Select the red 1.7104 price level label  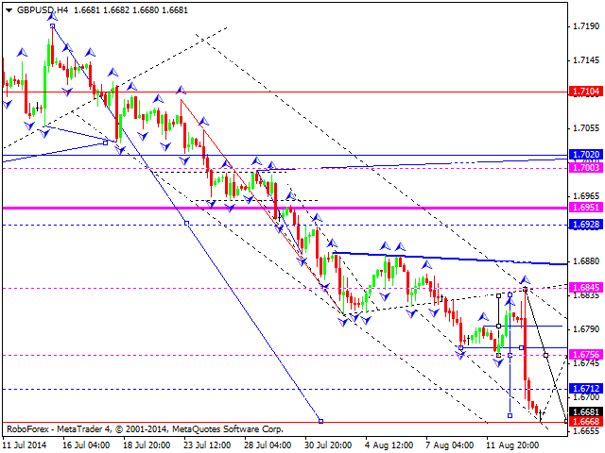(586, 92)
